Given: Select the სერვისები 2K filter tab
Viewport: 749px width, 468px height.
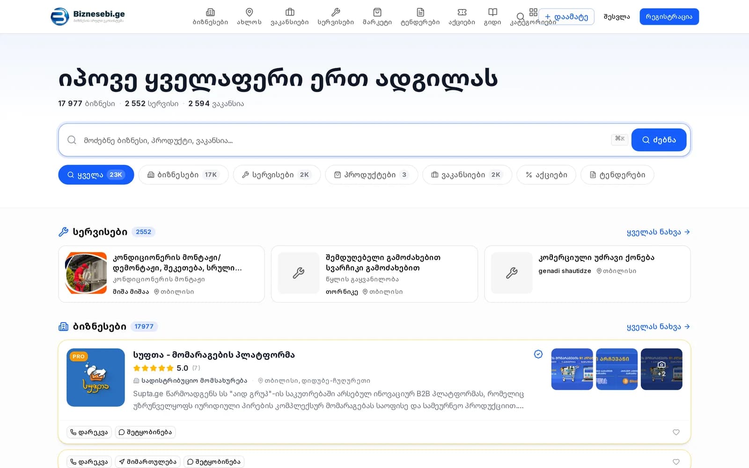Looking at the screenshot, I should [x=277, y=175].
